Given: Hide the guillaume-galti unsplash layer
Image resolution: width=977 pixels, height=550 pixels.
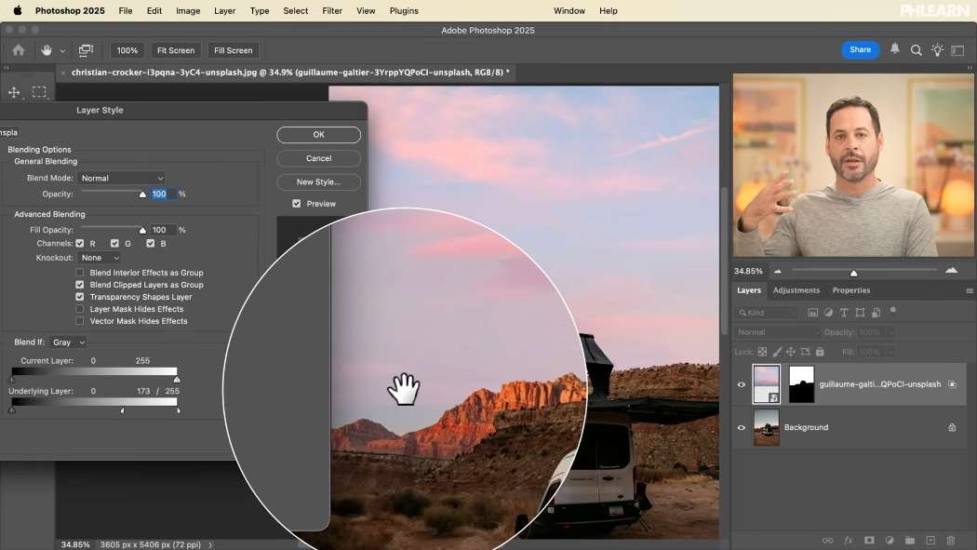Looking at the screenshot, I should (742, 384).
